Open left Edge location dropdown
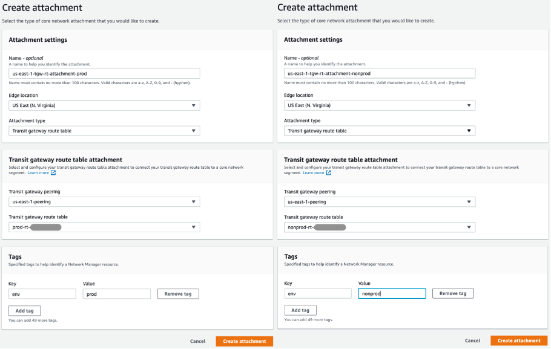Screen dimensions: 551x349 tap(104, 105)
